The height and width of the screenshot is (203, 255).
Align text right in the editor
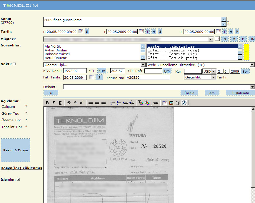(104, 103)
